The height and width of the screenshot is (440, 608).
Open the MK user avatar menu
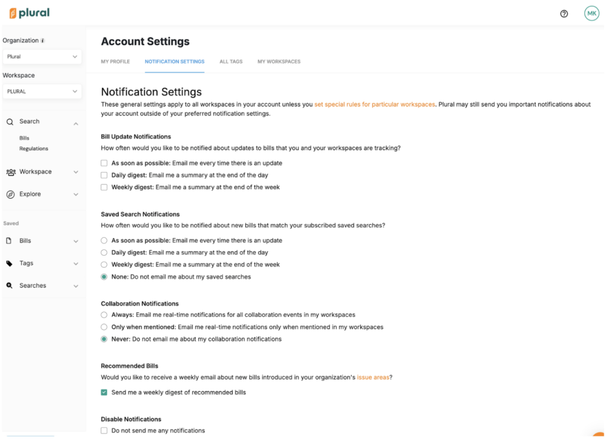point(591,14)
